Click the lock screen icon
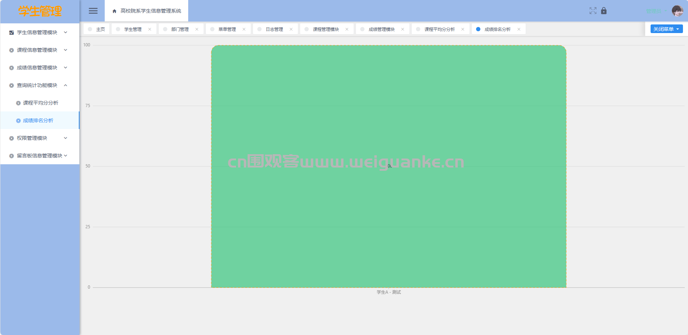Image resolution: width=688 pixels, height=335 pixels. (x=604, y=11)
